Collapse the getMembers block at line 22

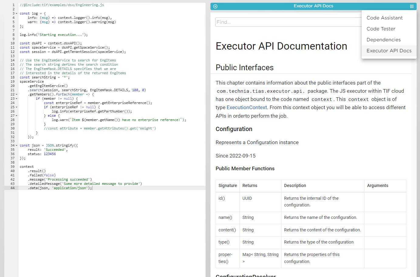(x=16, y=94)
